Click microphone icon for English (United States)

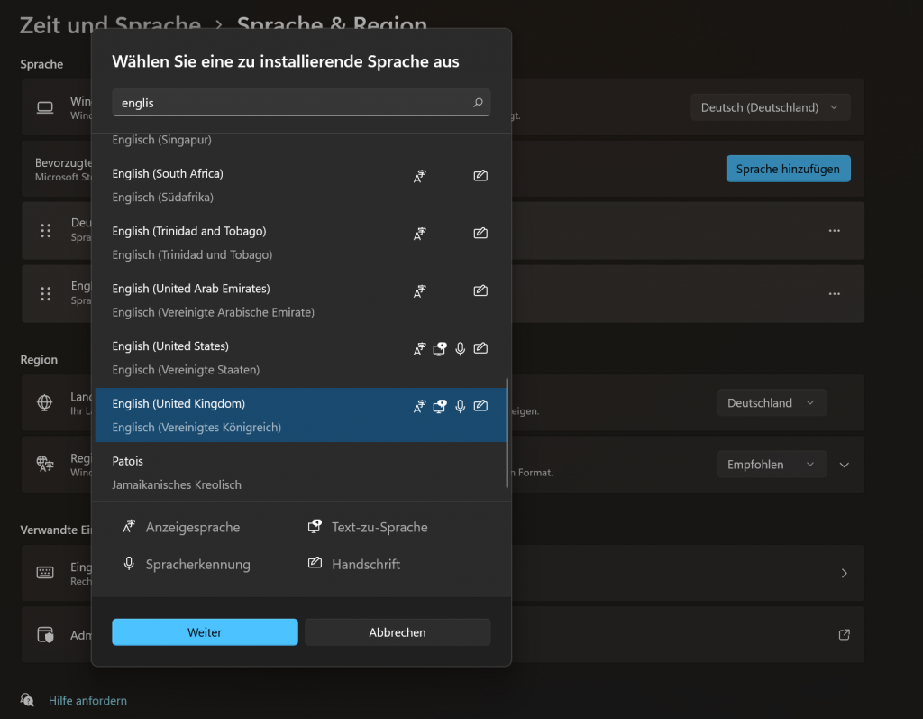point(461,348)
